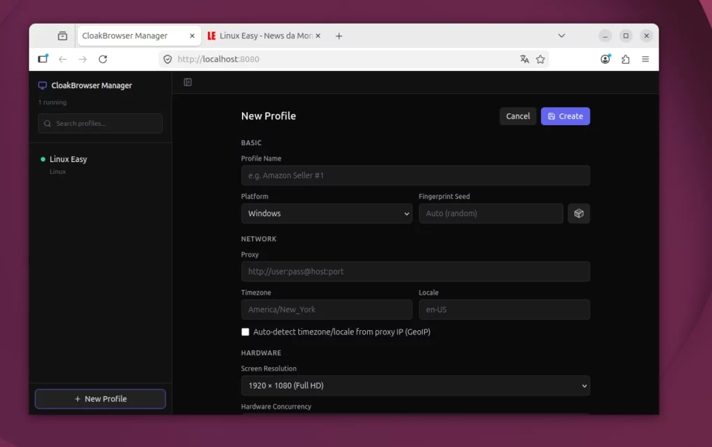The height and width of the screenshot is (447, 712).
Task: Open browser extensions puzzle icon
Action: 625,59
